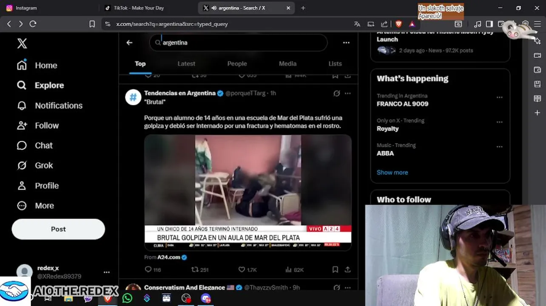This screenshot has height=306, width=546.
Task: Translate this page icon
Action: point(357,24)
